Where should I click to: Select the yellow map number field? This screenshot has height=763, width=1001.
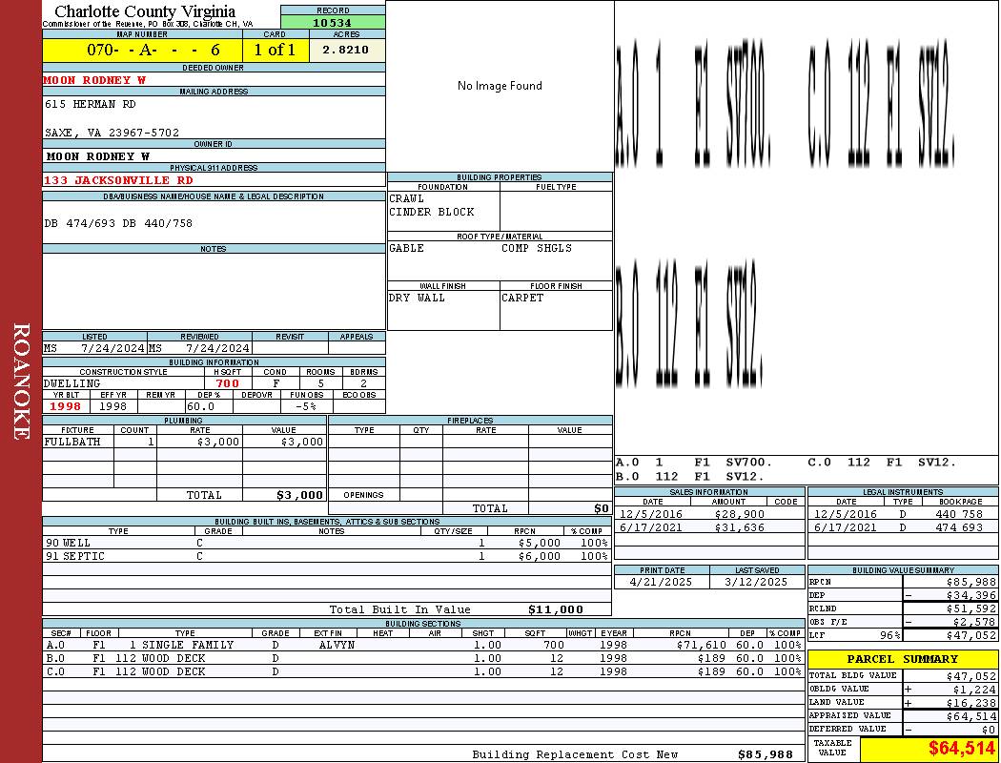(x=142, y=51)
